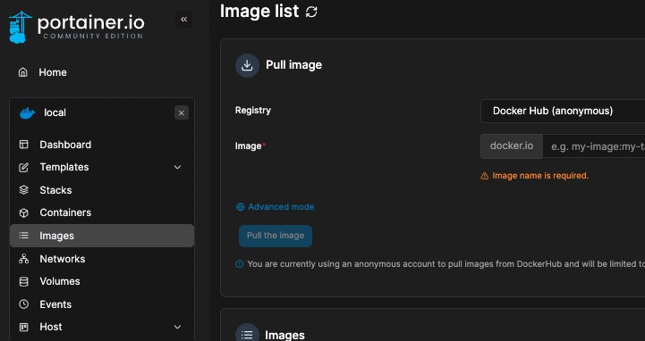This screenshot has width=645, height=341.
Task: Click the warning triangle icon
Action: pos(485,176)
